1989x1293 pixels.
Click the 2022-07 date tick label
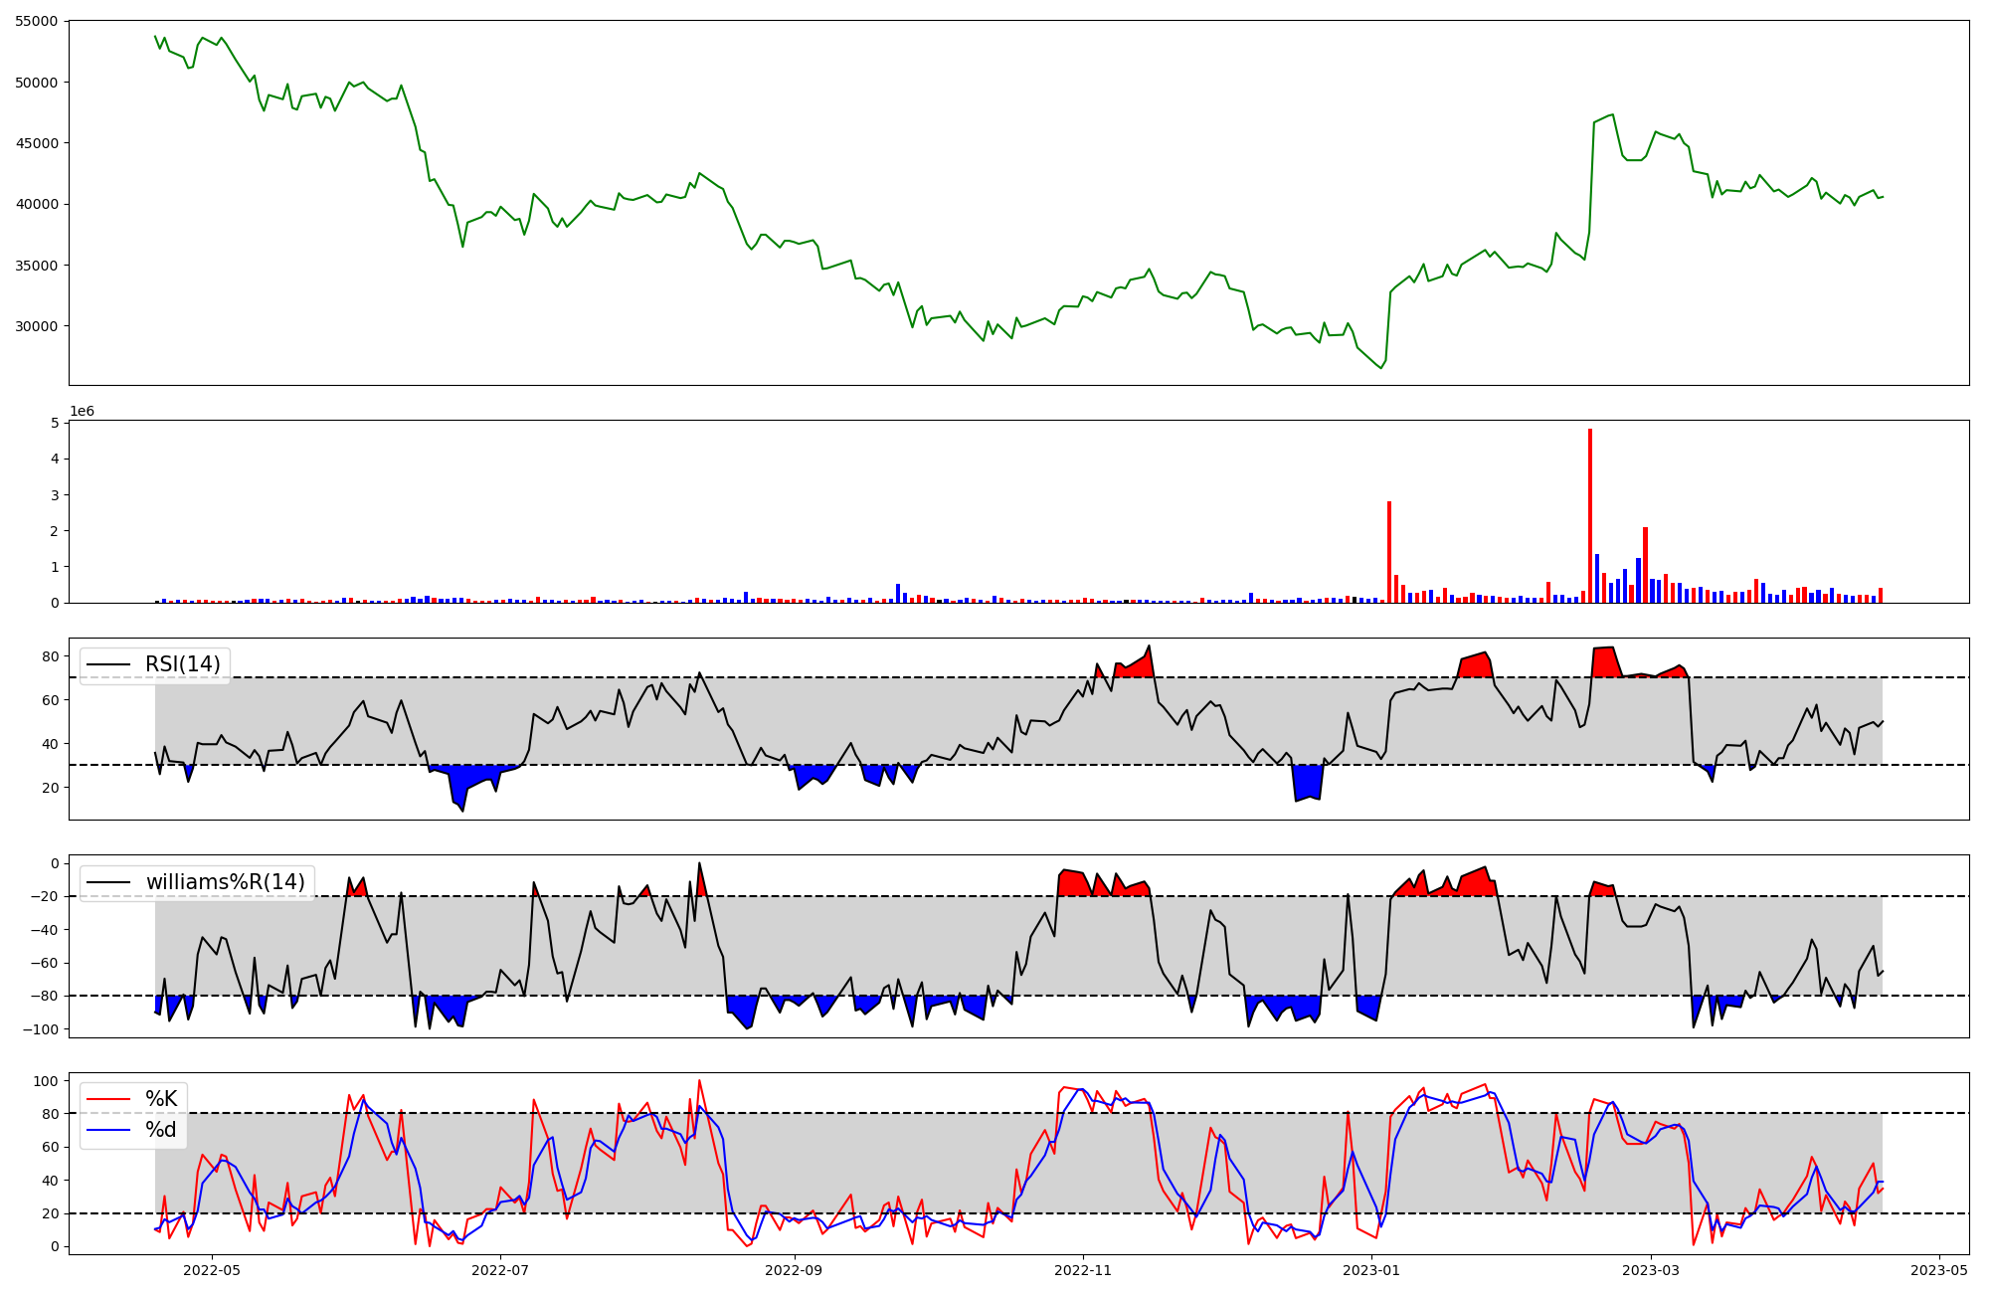coord(500,1270)
